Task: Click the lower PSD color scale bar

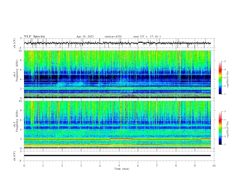Action: [220, 128]
